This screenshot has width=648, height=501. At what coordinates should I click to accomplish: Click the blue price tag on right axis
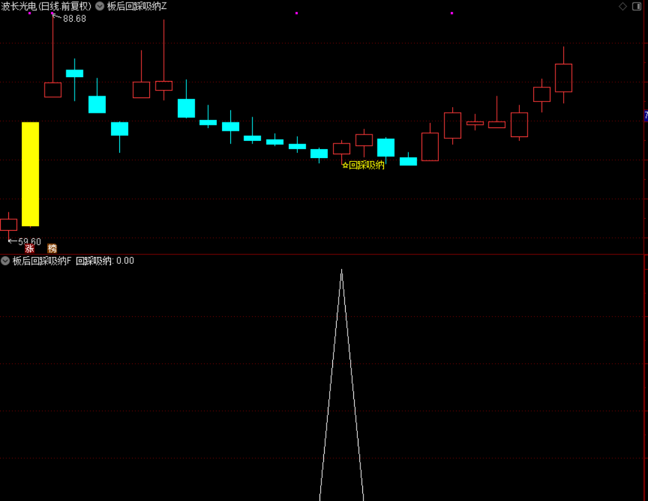click(645, 116)
